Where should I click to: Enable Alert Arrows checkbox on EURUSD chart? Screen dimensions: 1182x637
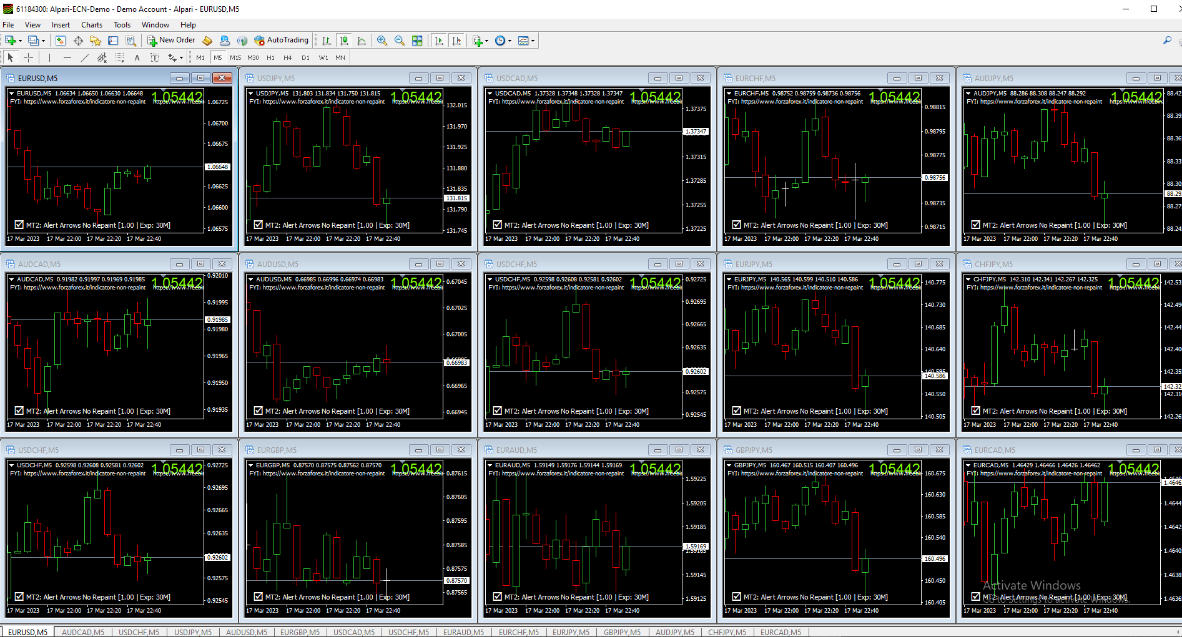[x=19, y=225]
